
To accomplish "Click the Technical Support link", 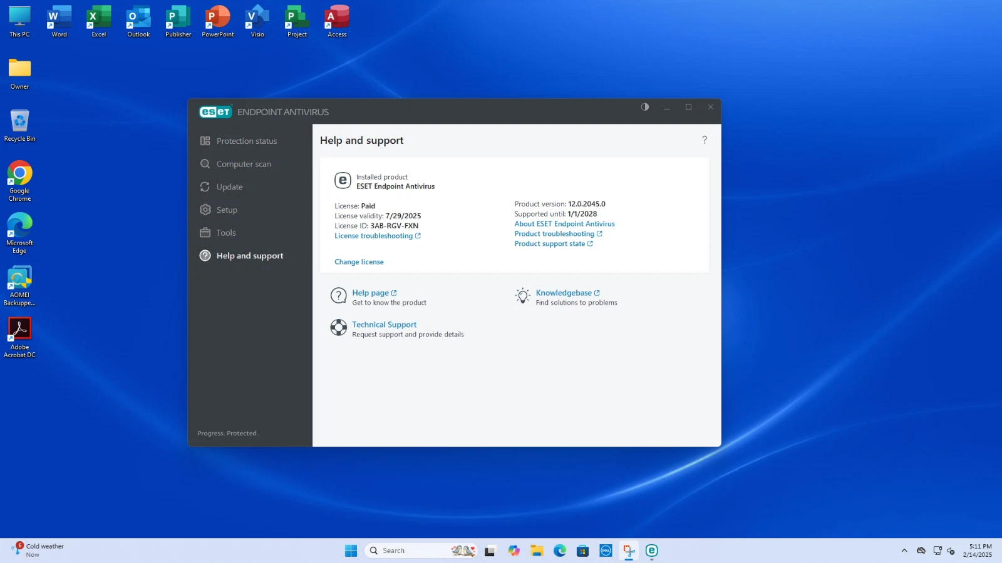I will click(x=384, y=325).
